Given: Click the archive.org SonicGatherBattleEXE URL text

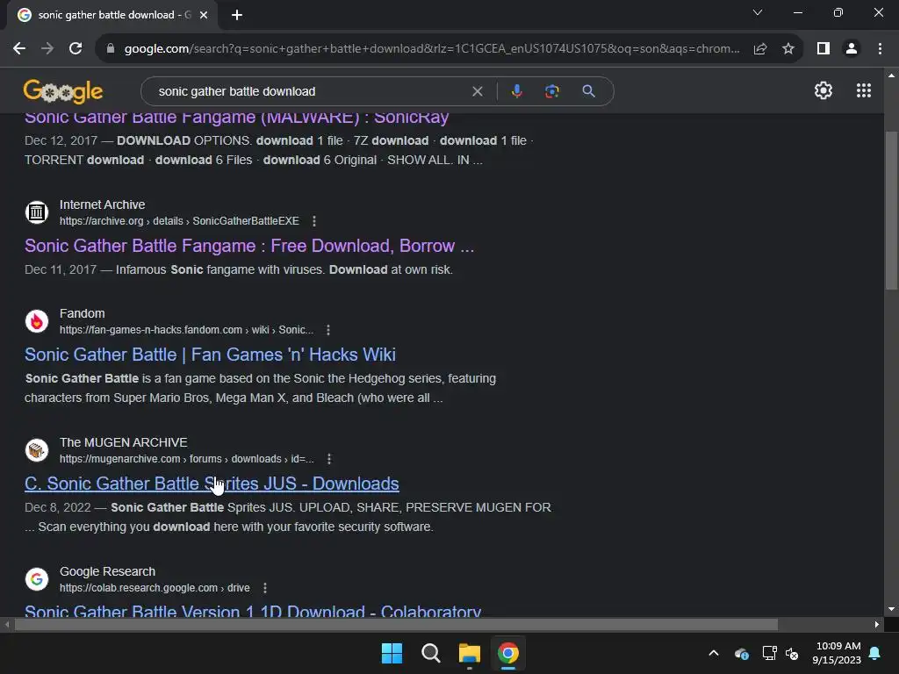Looking at the screenshot, I should 179,221.
